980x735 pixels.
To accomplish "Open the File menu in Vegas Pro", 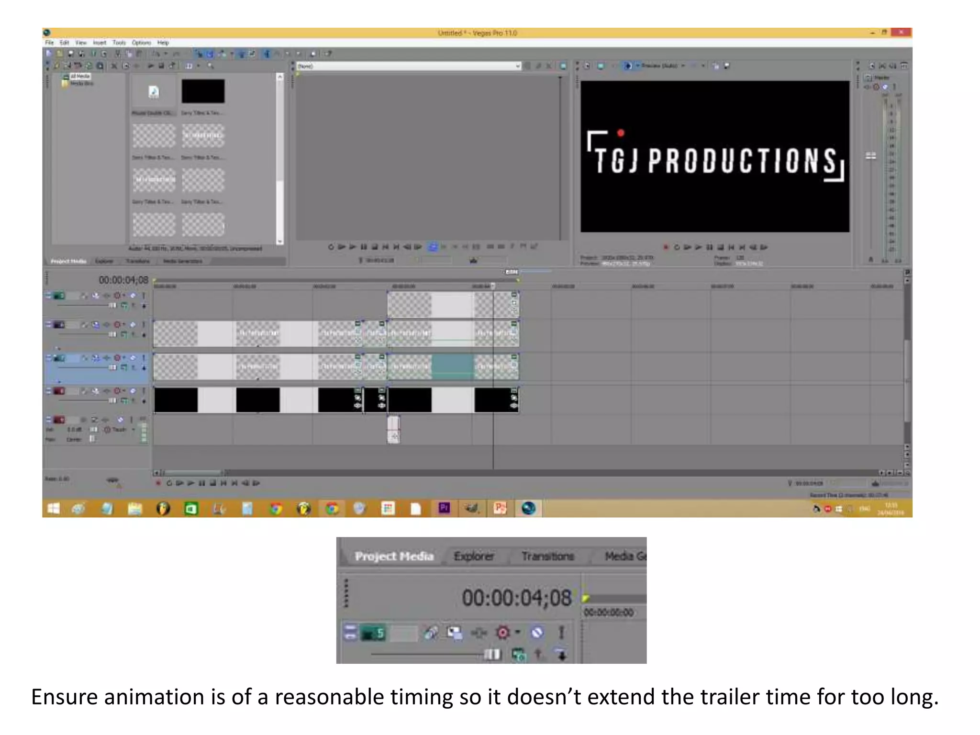I will click(49, 43).
